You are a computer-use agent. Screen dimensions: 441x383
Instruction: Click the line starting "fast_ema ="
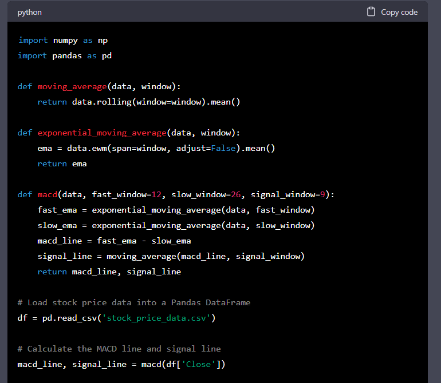pos(176,210)
